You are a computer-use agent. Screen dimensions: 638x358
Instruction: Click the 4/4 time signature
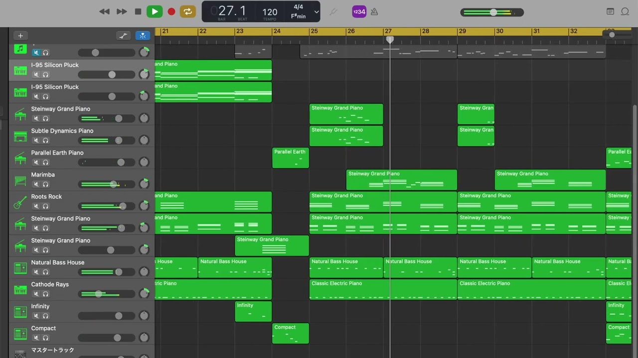298,7
